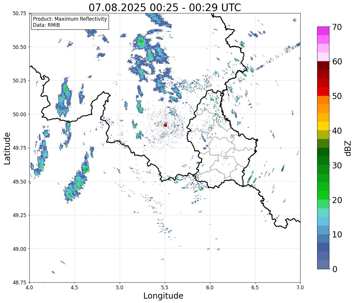This screenshot has height=303, width=355.
Task: Click the colorbar tick label 60
Action: click(337, 61)
